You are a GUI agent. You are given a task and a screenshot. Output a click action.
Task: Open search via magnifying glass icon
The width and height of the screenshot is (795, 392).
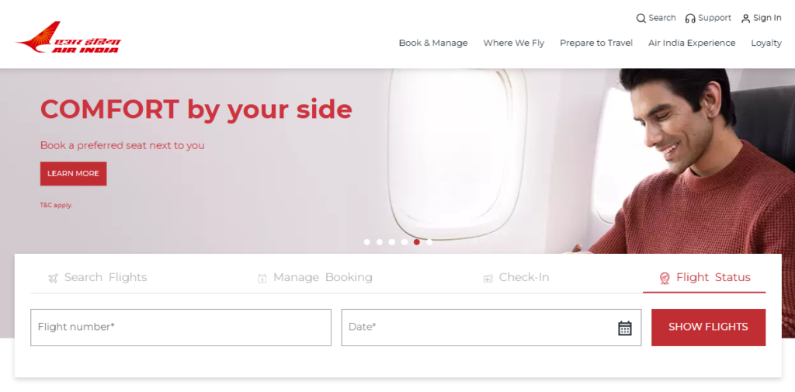(x=641, y=19)
